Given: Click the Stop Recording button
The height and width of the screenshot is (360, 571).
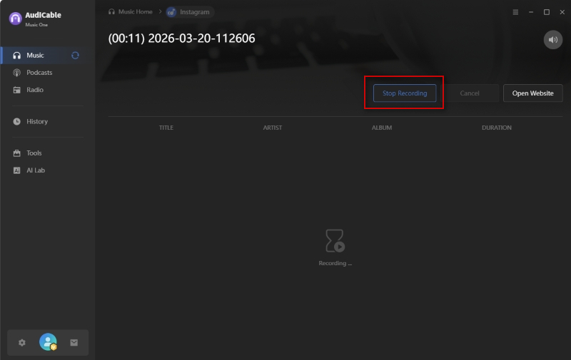Looking at the screenshot, I should coord(405,93).
